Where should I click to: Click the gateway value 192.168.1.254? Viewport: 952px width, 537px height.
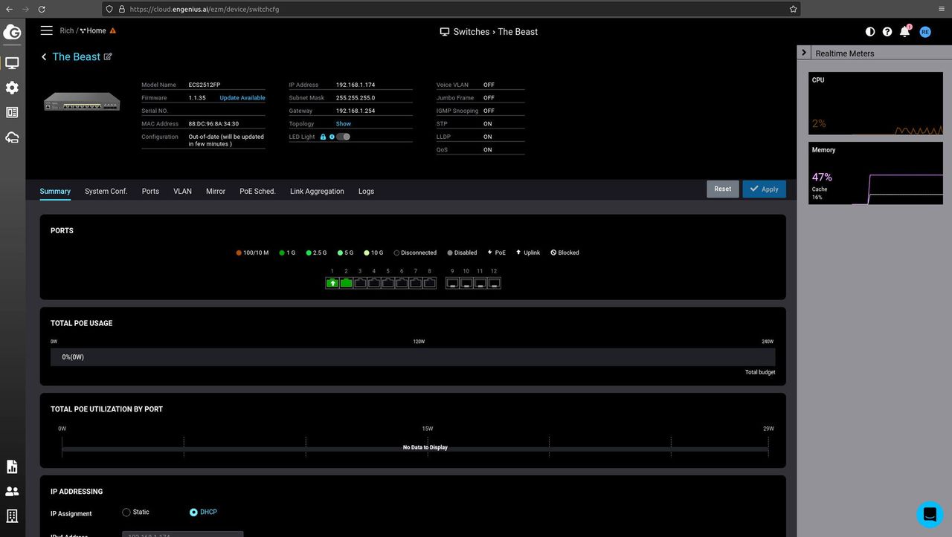(x=356, y=111)
